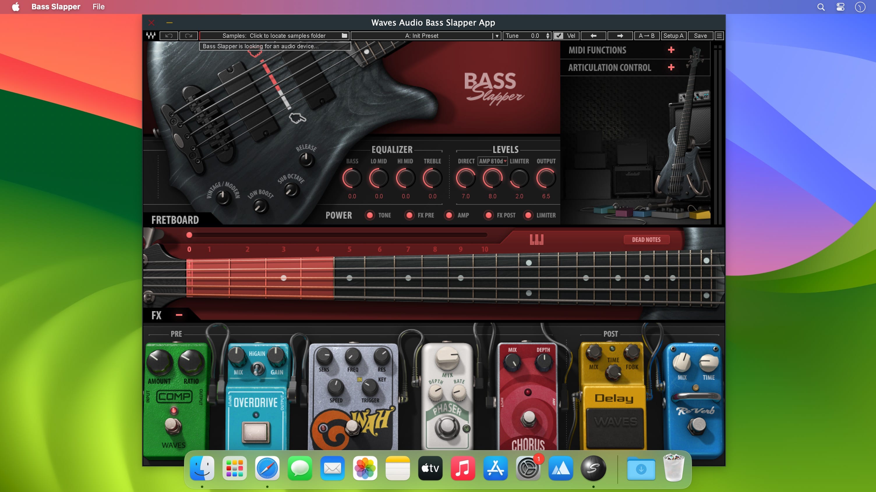876x492 pixels.
Task: Disable the LIMITER power button
Action: tap(528, 215)
